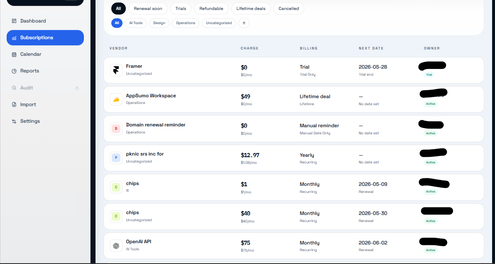Screen dimensions: 495x264
Task: Filter by Lifetime deals
Action: coord(251,9)
